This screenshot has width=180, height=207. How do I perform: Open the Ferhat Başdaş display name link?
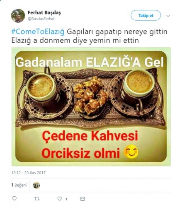(44, 12)
